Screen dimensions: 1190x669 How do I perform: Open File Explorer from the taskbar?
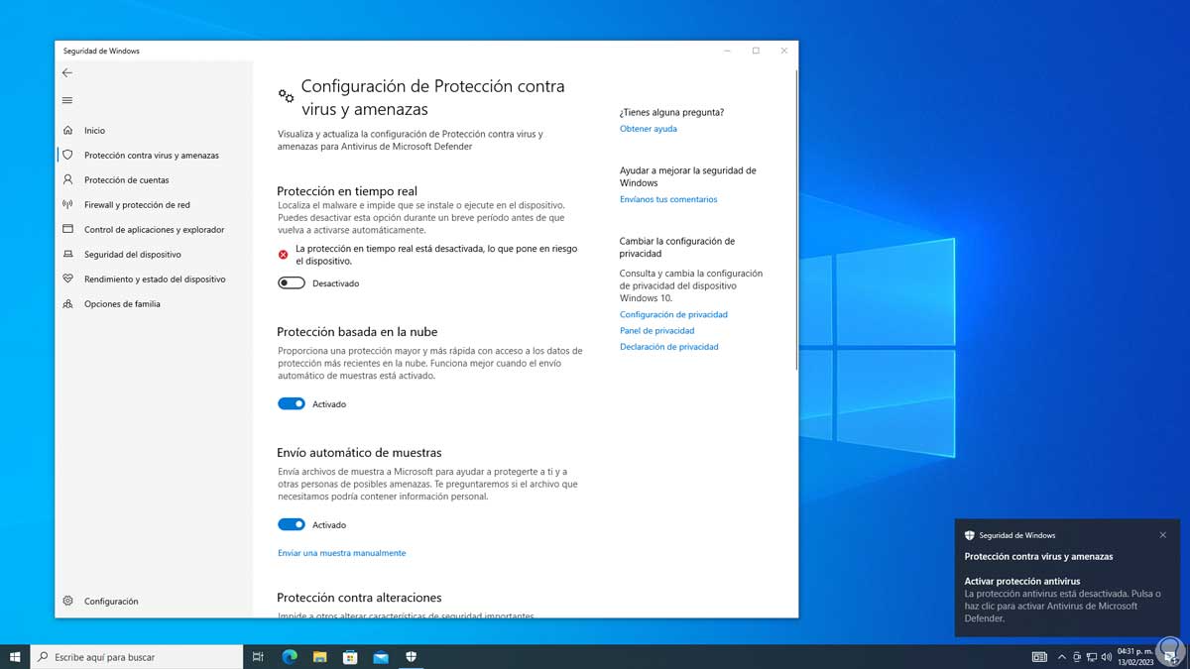click(319, 656)
